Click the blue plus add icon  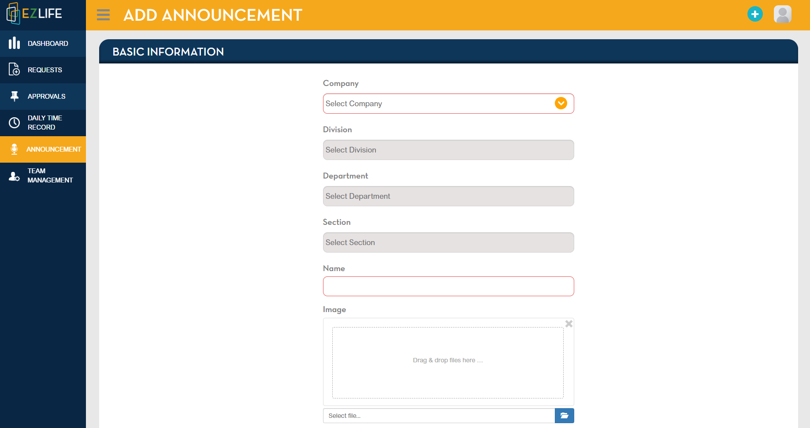tap(755, 14)
